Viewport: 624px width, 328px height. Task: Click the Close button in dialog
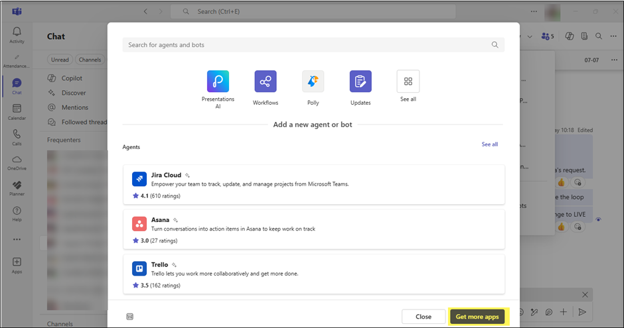point(424,317)
